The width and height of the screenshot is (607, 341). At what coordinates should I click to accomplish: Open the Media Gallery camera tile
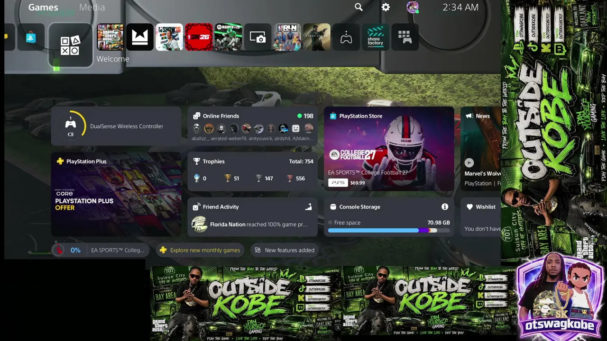pyautogui.click(x=258, y=37)
